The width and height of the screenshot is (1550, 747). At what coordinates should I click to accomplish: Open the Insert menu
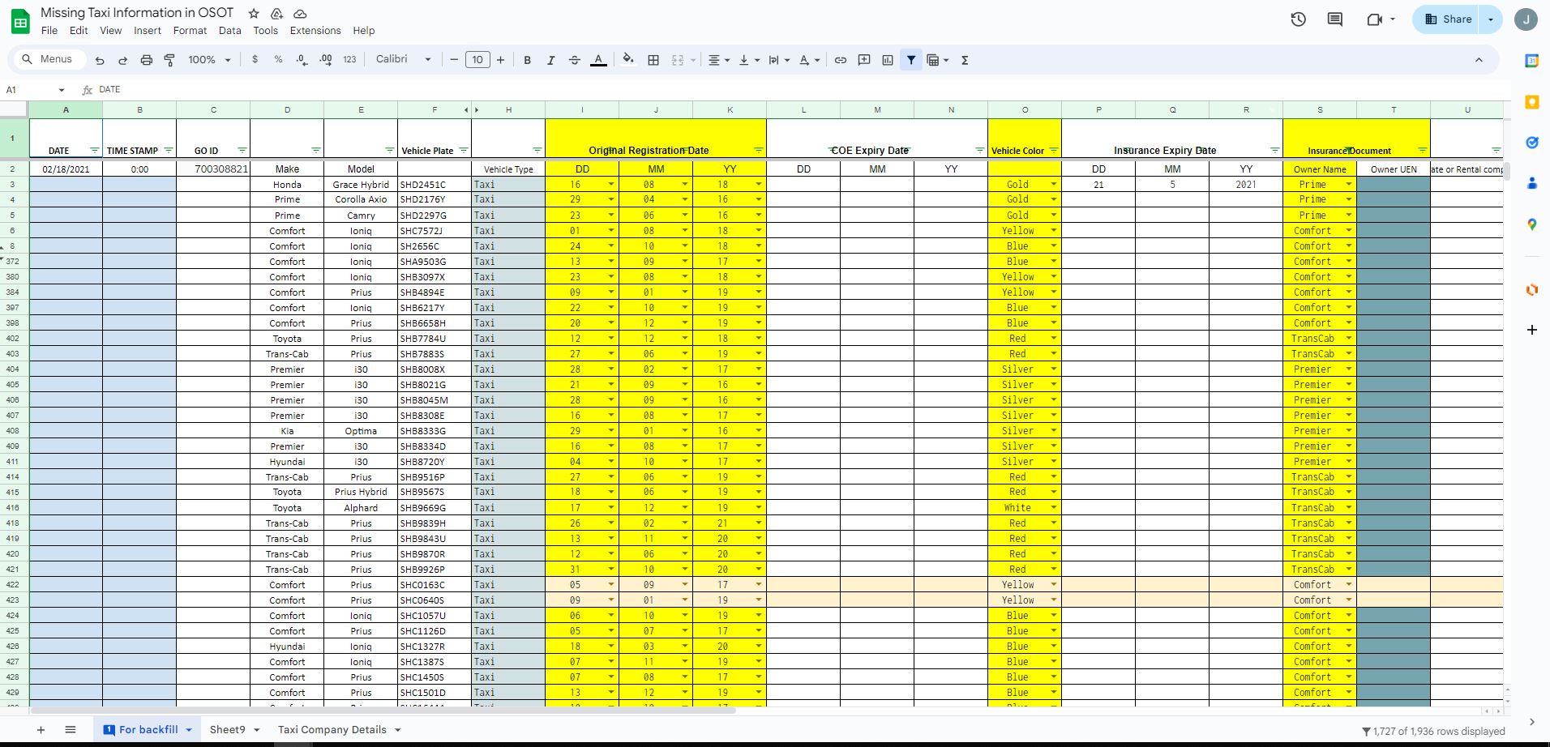click(148, 31)
